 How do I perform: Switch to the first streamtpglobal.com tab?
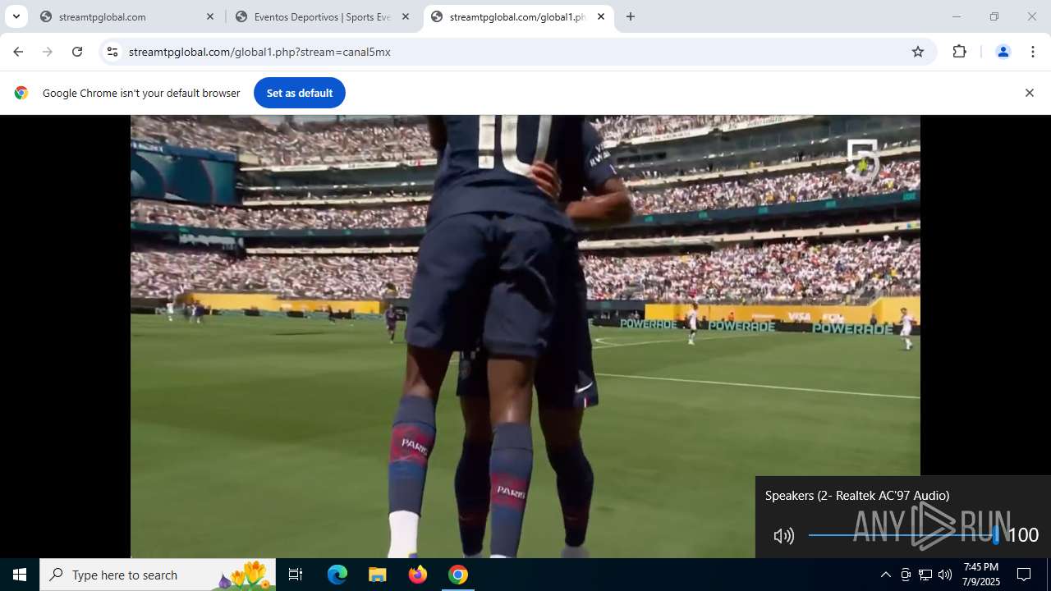coord(127,16)
